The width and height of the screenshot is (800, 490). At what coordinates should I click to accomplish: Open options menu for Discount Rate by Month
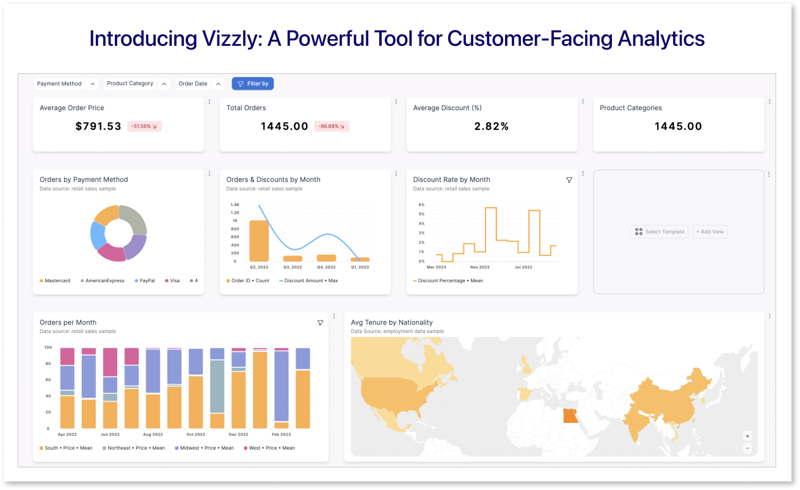[x=583, y=174]
